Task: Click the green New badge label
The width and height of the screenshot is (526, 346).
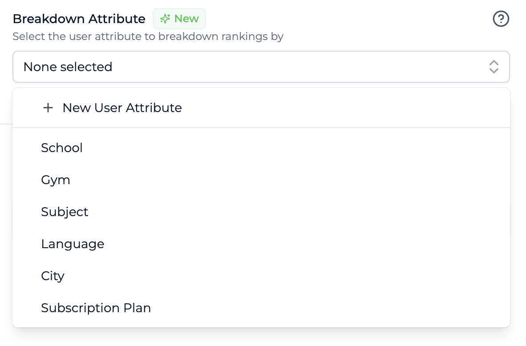Action: [179, 19]
